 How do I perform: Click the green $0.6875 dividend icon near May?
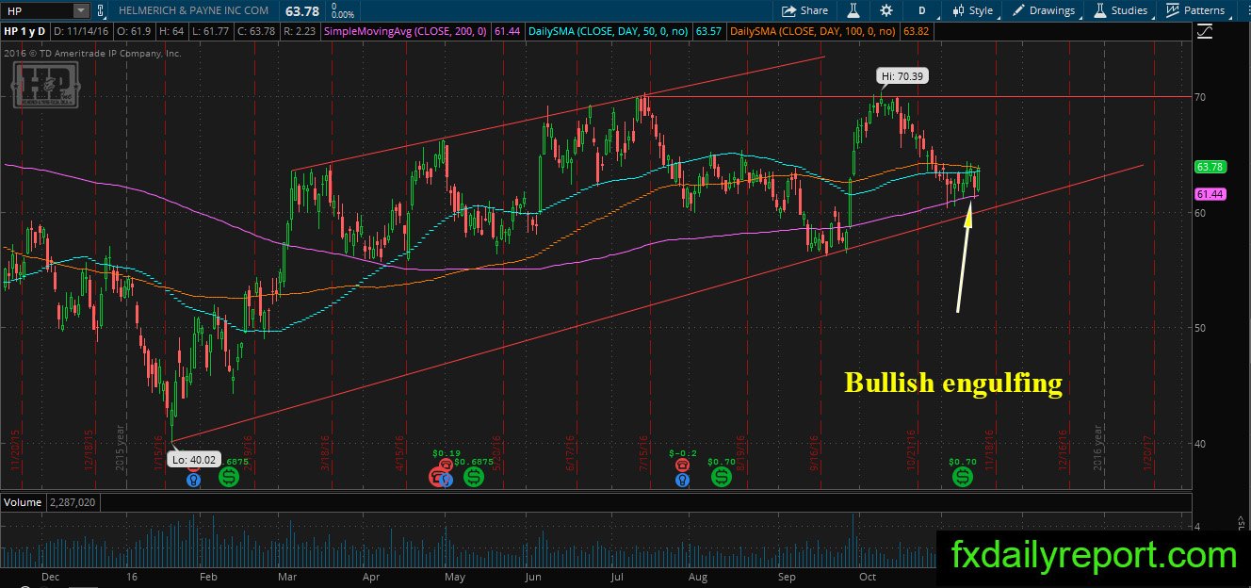473,478
